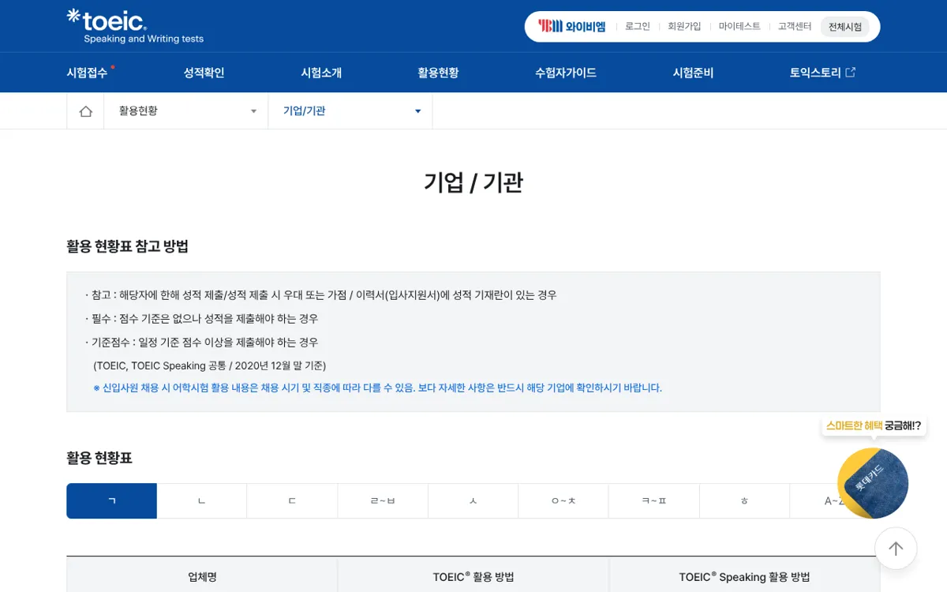Open the 스마트한 혜택 궁금해 bubble
Image resolution: width=947 pixels, height=592 pixels.
click(x=874, y=425)
